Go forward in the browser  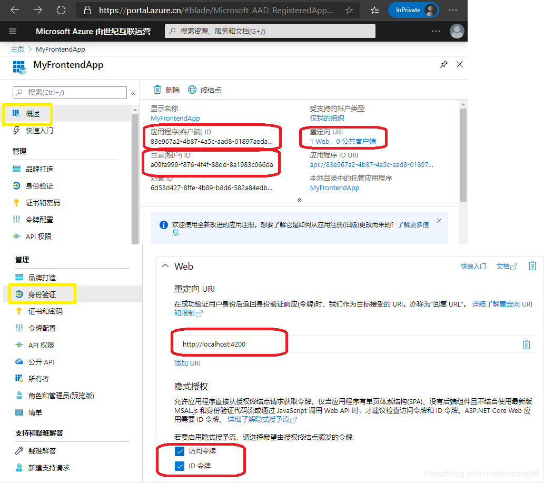click(x=38, y=10)
